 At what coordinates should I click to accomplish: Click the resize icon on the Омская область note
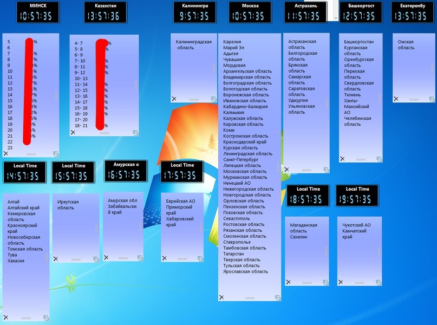pos(432,99)
